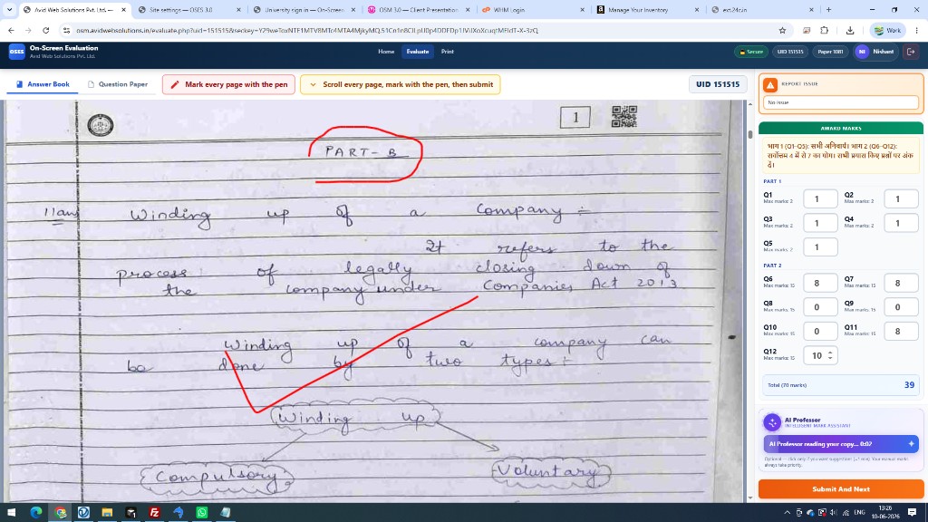Screen dimensions: 928x522
Task: Click the Q1 marks input field
Action: click(x=819, y=198)
